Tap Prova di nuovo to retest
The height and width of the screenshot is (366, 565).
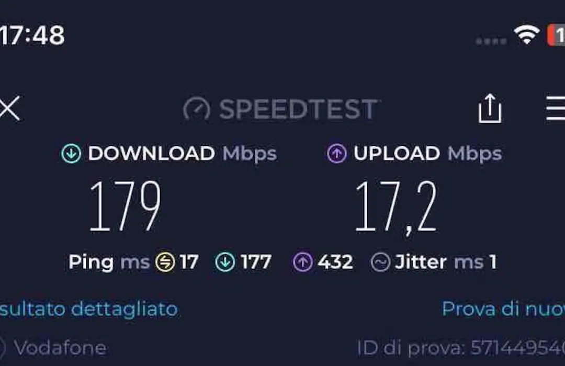click(x=503, y=309)
